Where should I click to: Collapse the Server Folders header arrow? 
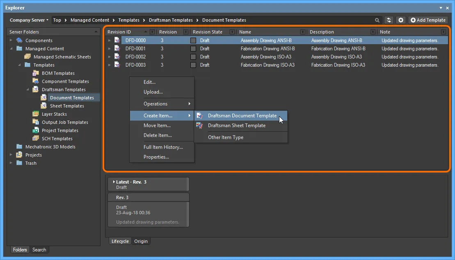click(x=96, y=31)
